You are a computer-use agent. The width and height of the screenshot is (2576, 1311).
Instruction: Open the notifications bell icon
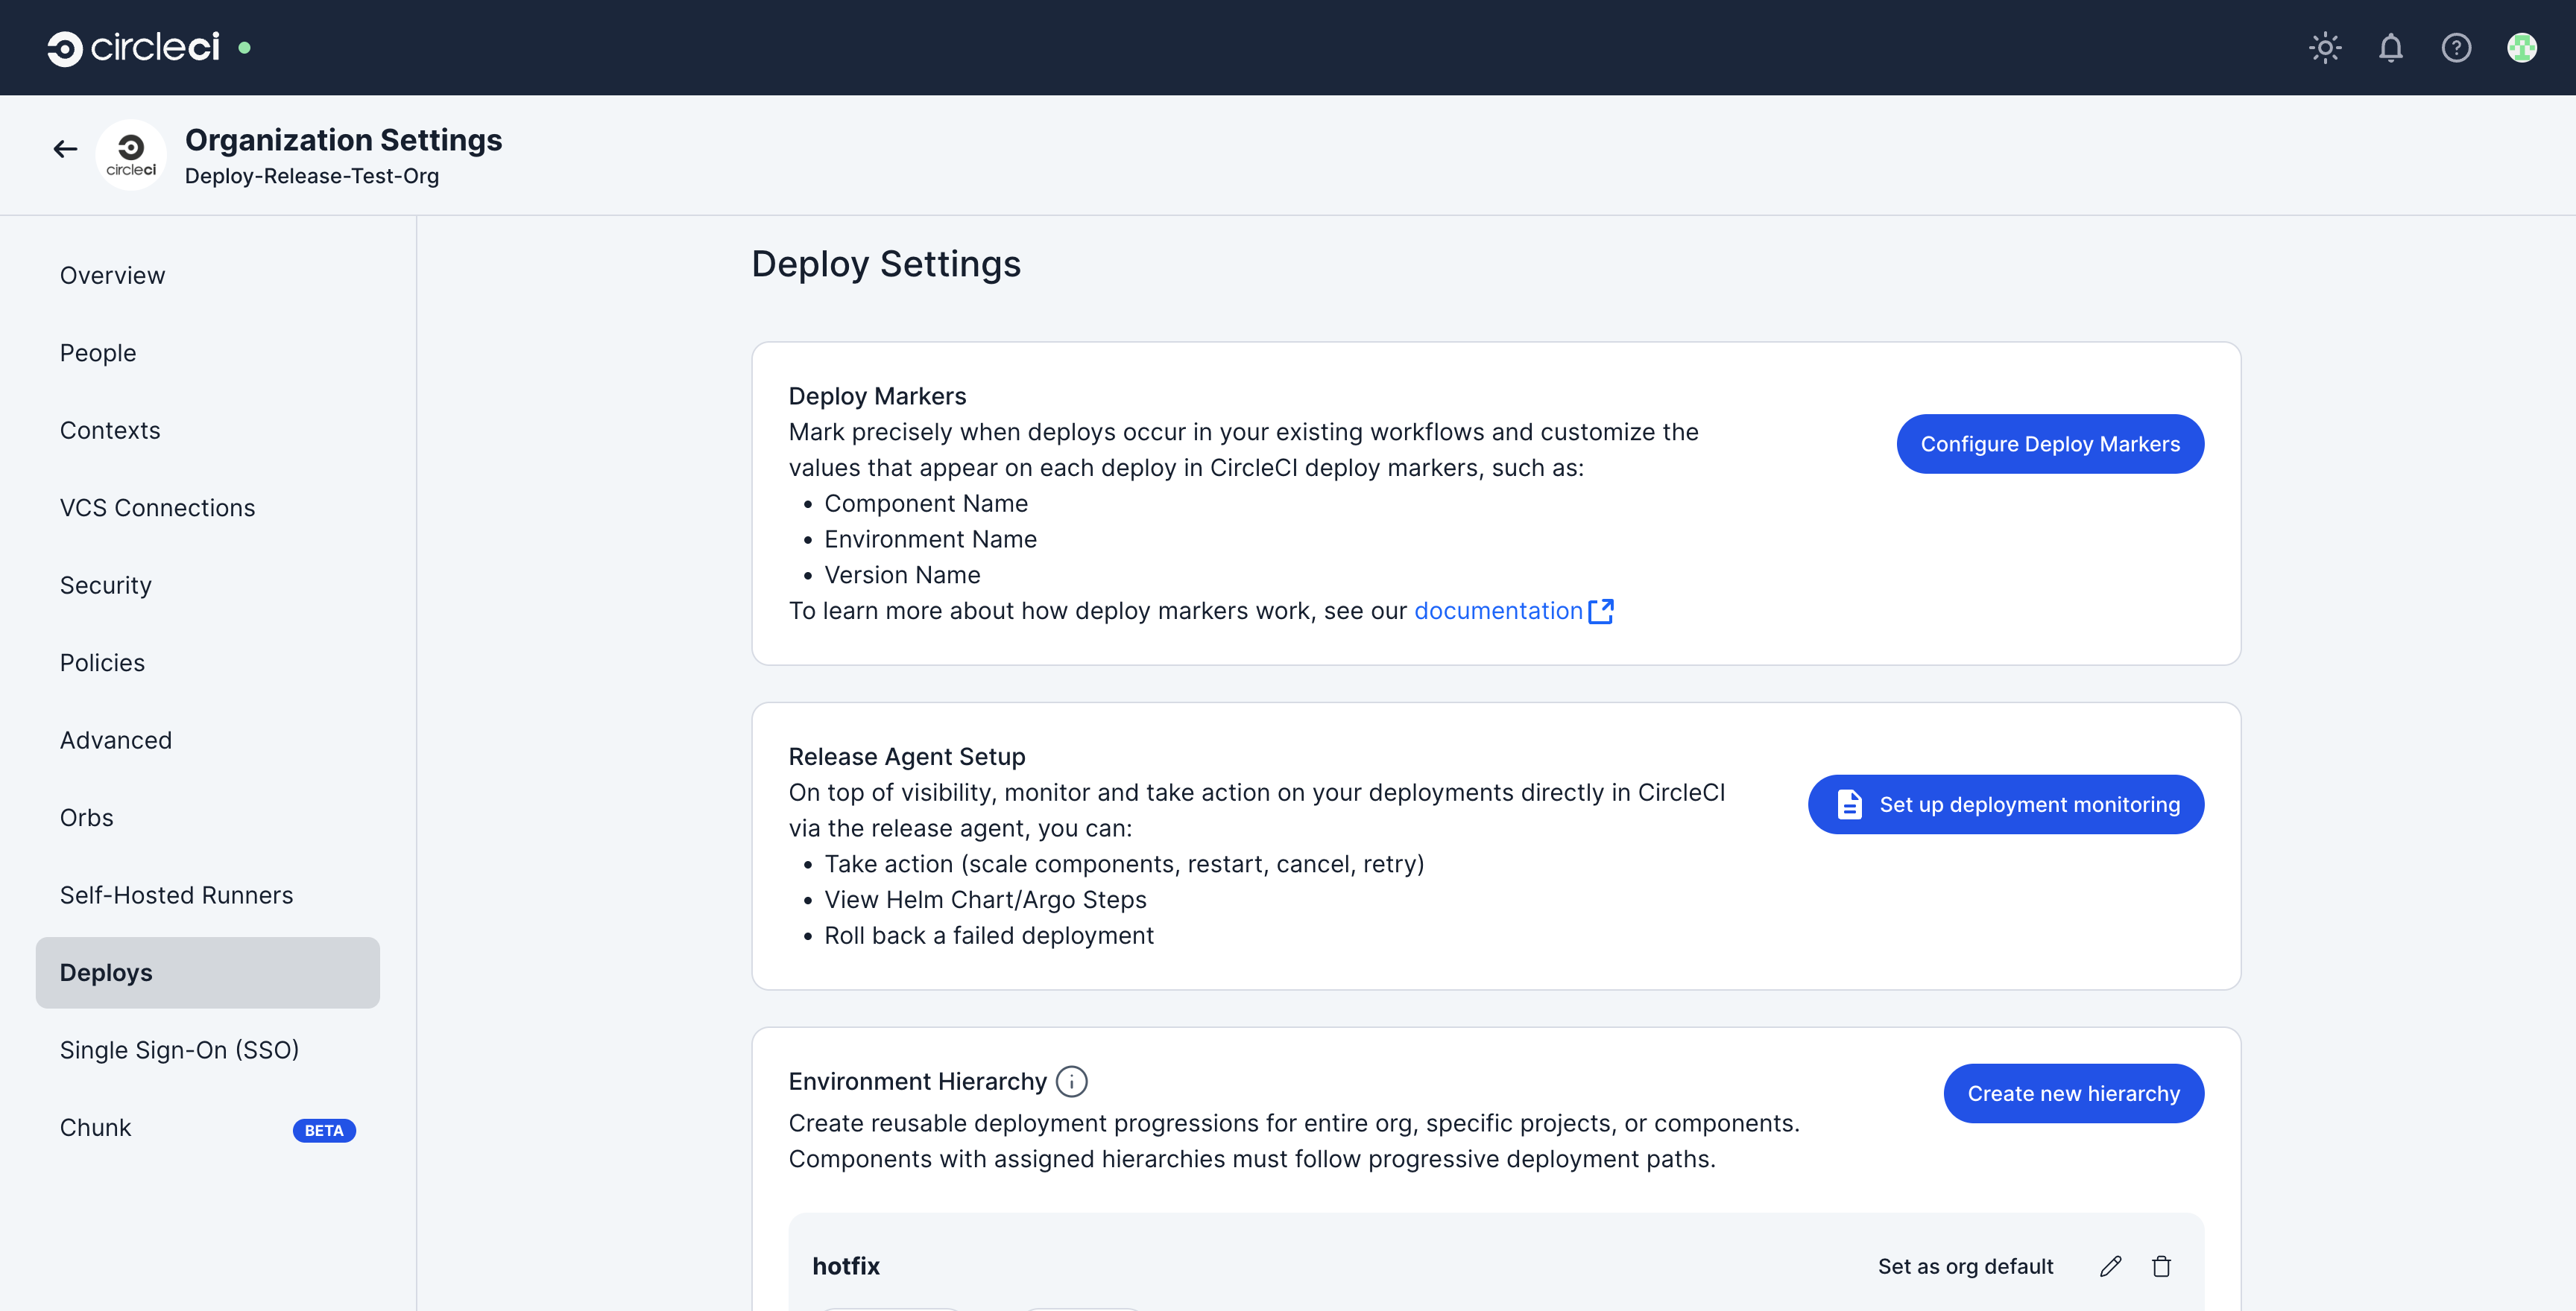point(2391,47)
